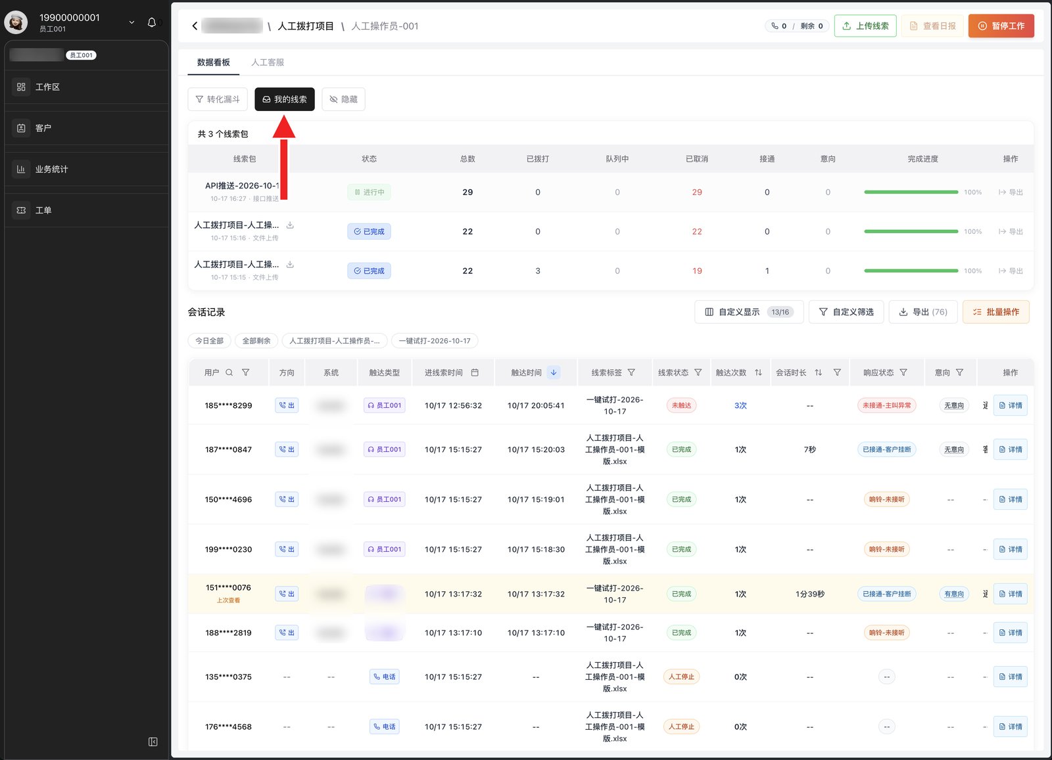Click 导出 (76) export button
Screen dimensions: 1052x760
tap(923, 312)
